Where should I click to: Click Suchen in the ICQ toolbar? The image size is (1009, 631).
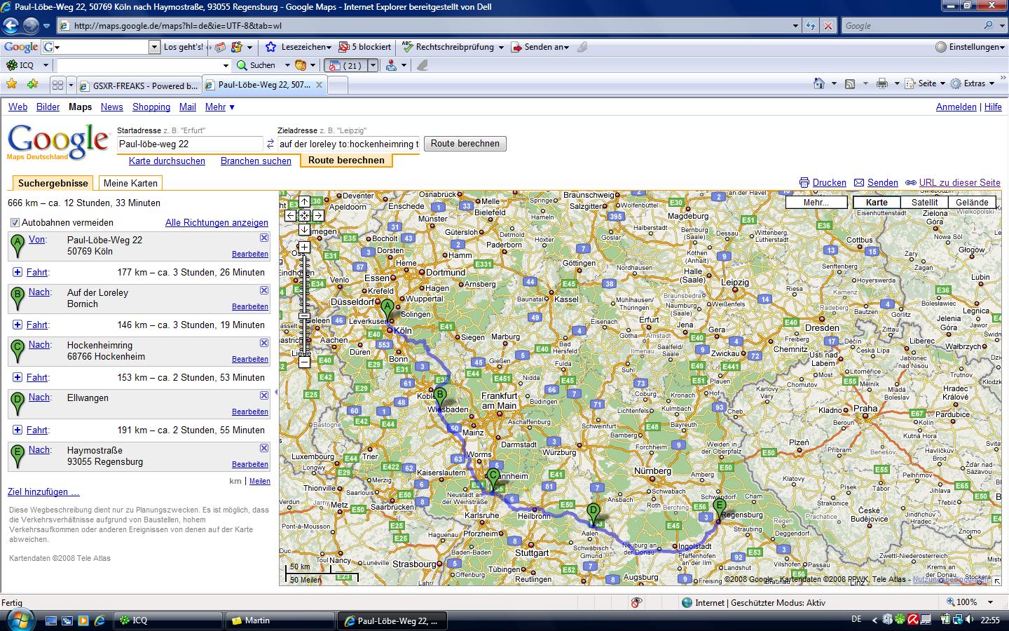tap(256, 65)
